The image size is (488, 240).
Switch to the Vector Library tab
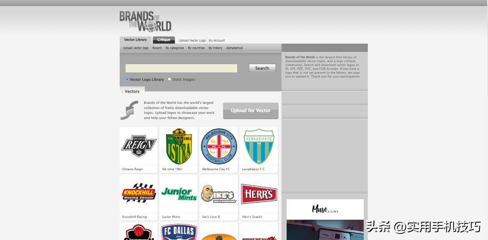135,40
